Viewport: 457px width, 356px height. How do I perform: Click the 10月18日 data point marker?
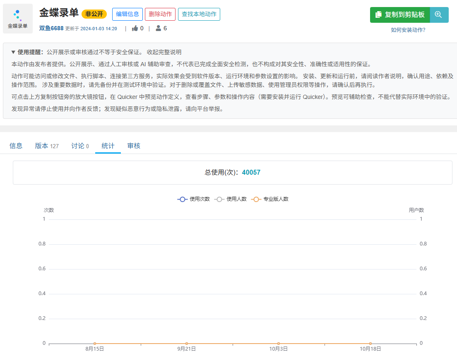(370, 344)
